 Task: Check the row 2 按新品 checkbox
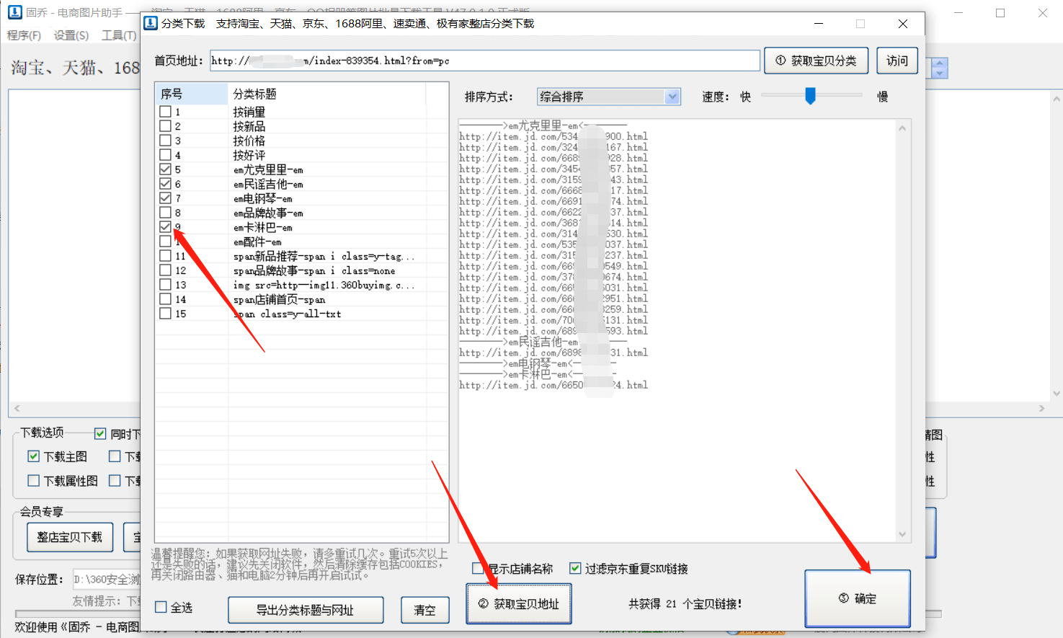pos(165,126)
